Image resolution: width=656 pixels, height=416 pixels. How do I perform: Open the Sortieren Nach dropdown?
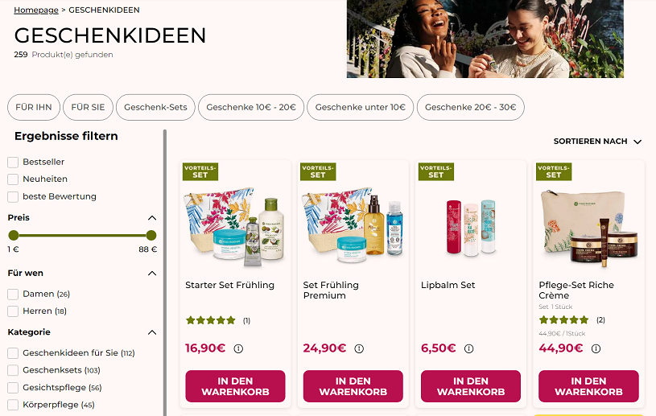[597, 142]
